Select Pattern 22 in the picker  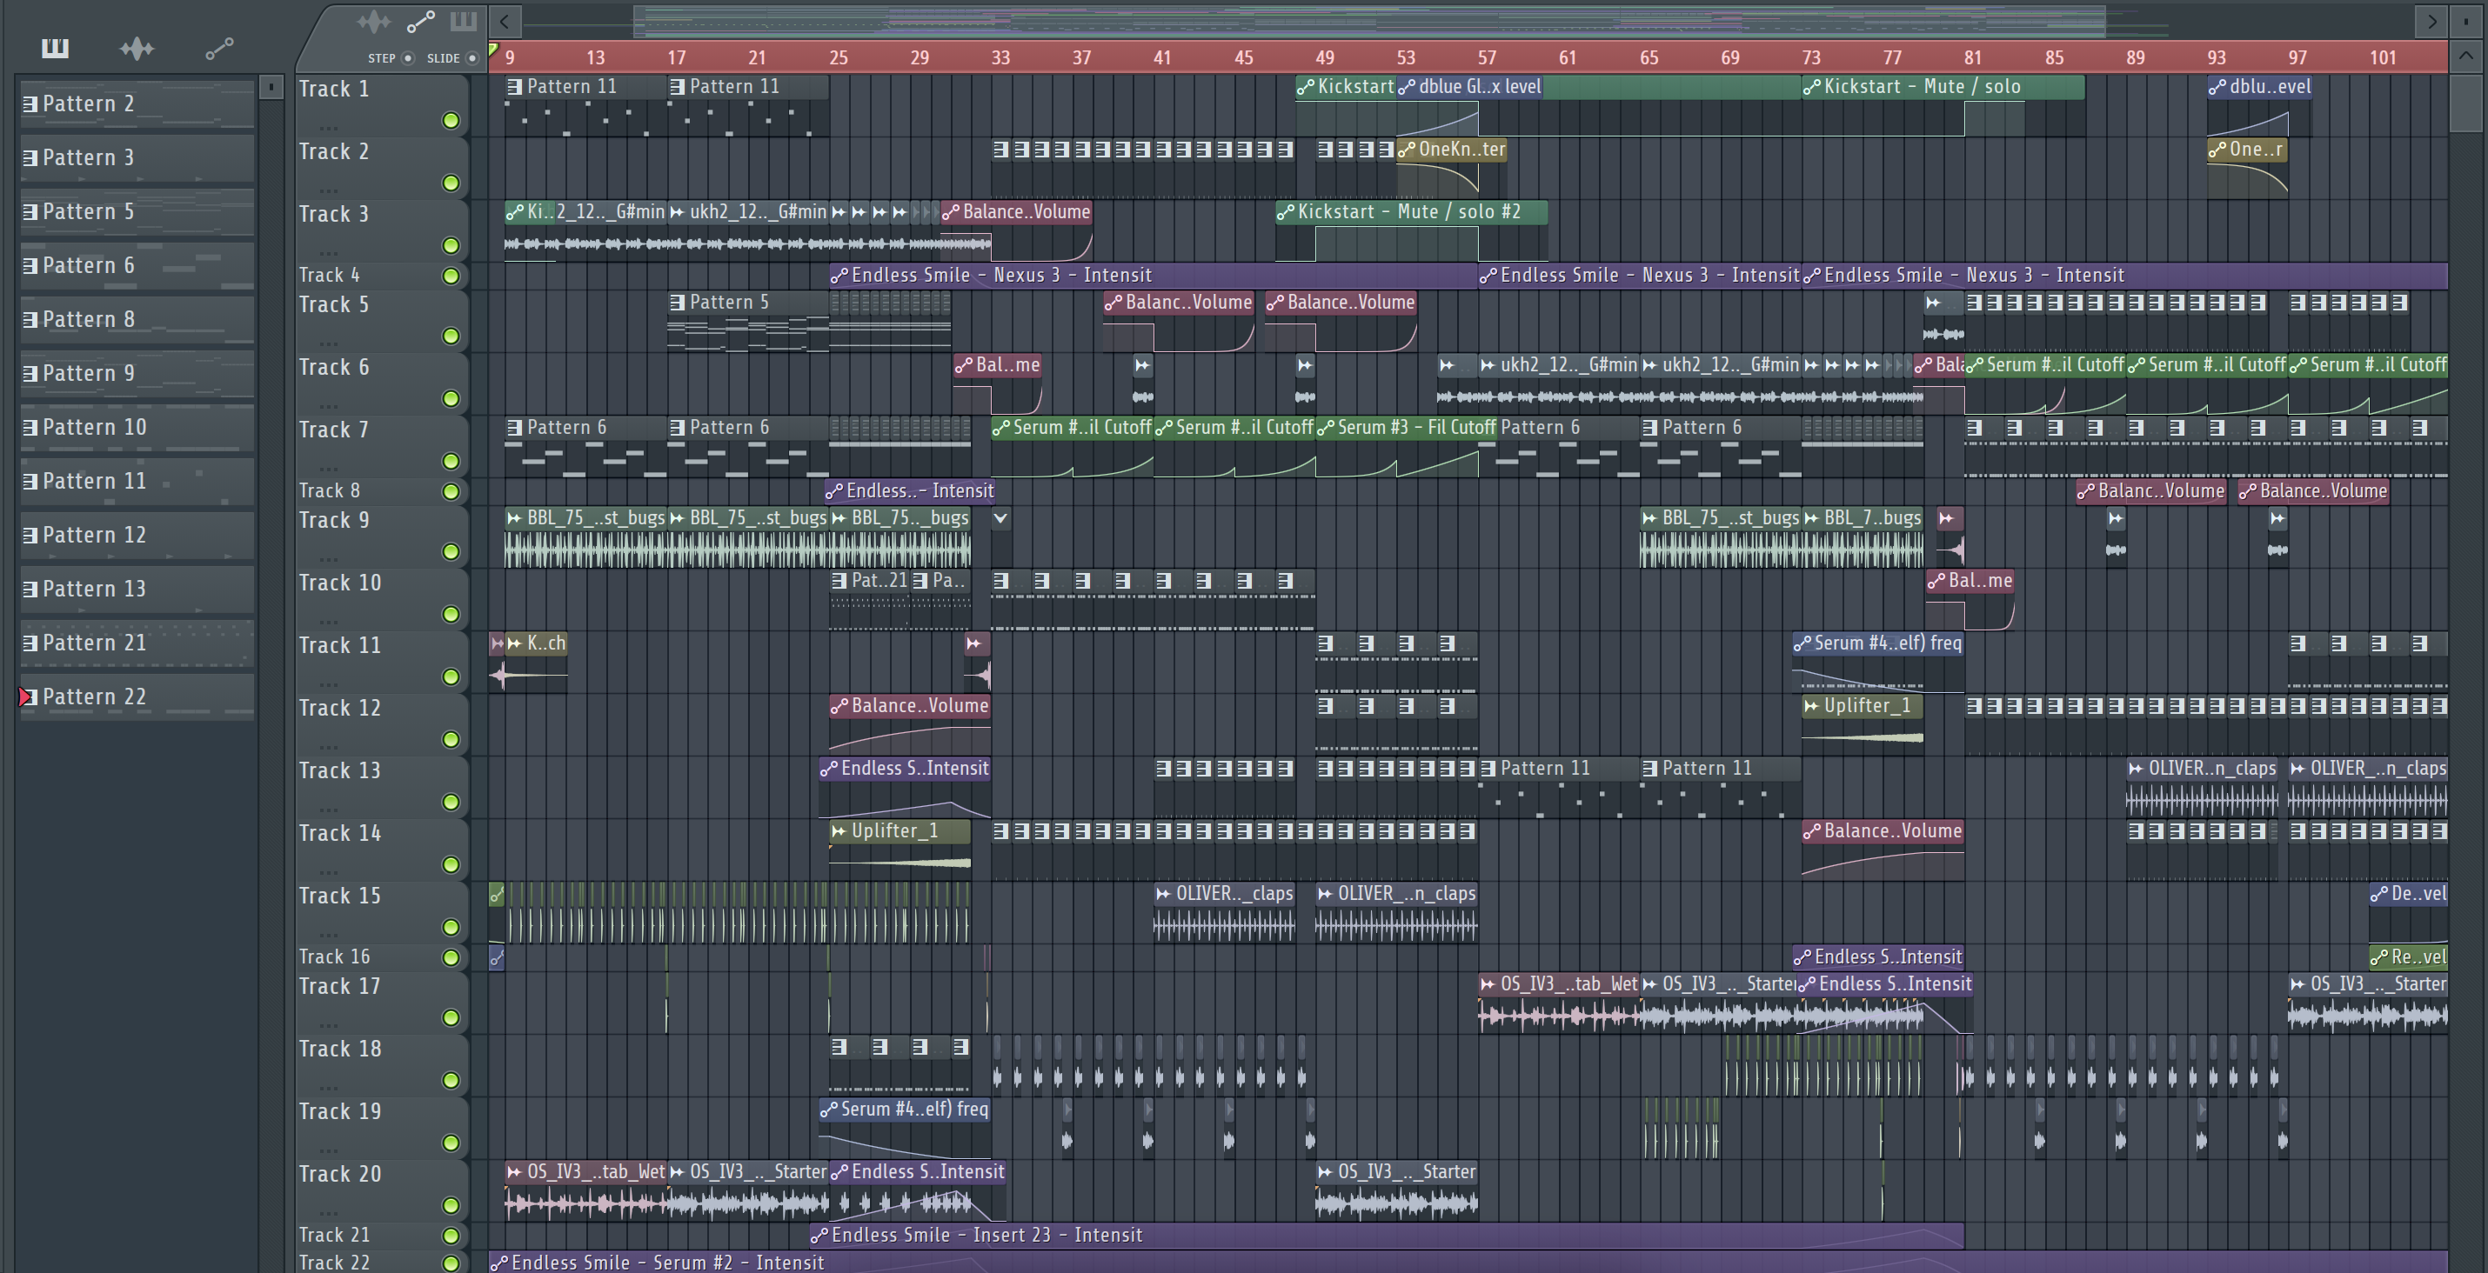click(x=137, y=696)
